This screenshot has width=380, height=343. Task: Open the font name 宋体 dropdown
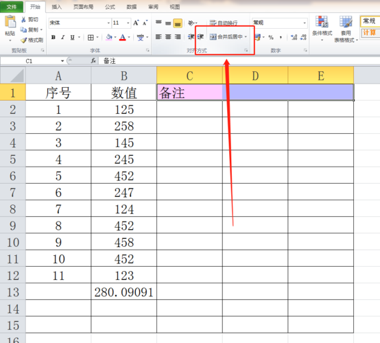click(108, 23)
